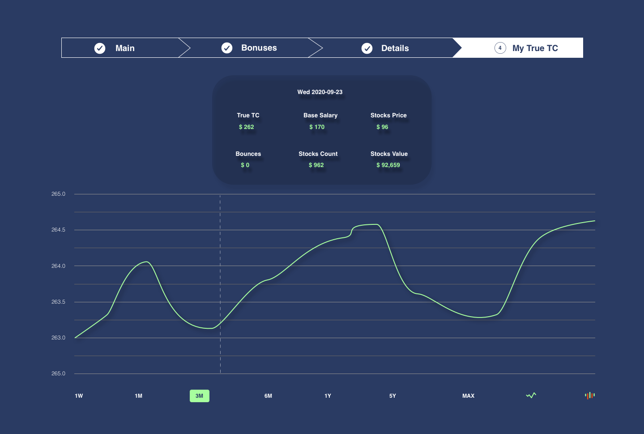Click the checkmark icon beside Details
644x434 pixels.
[367, 48]
